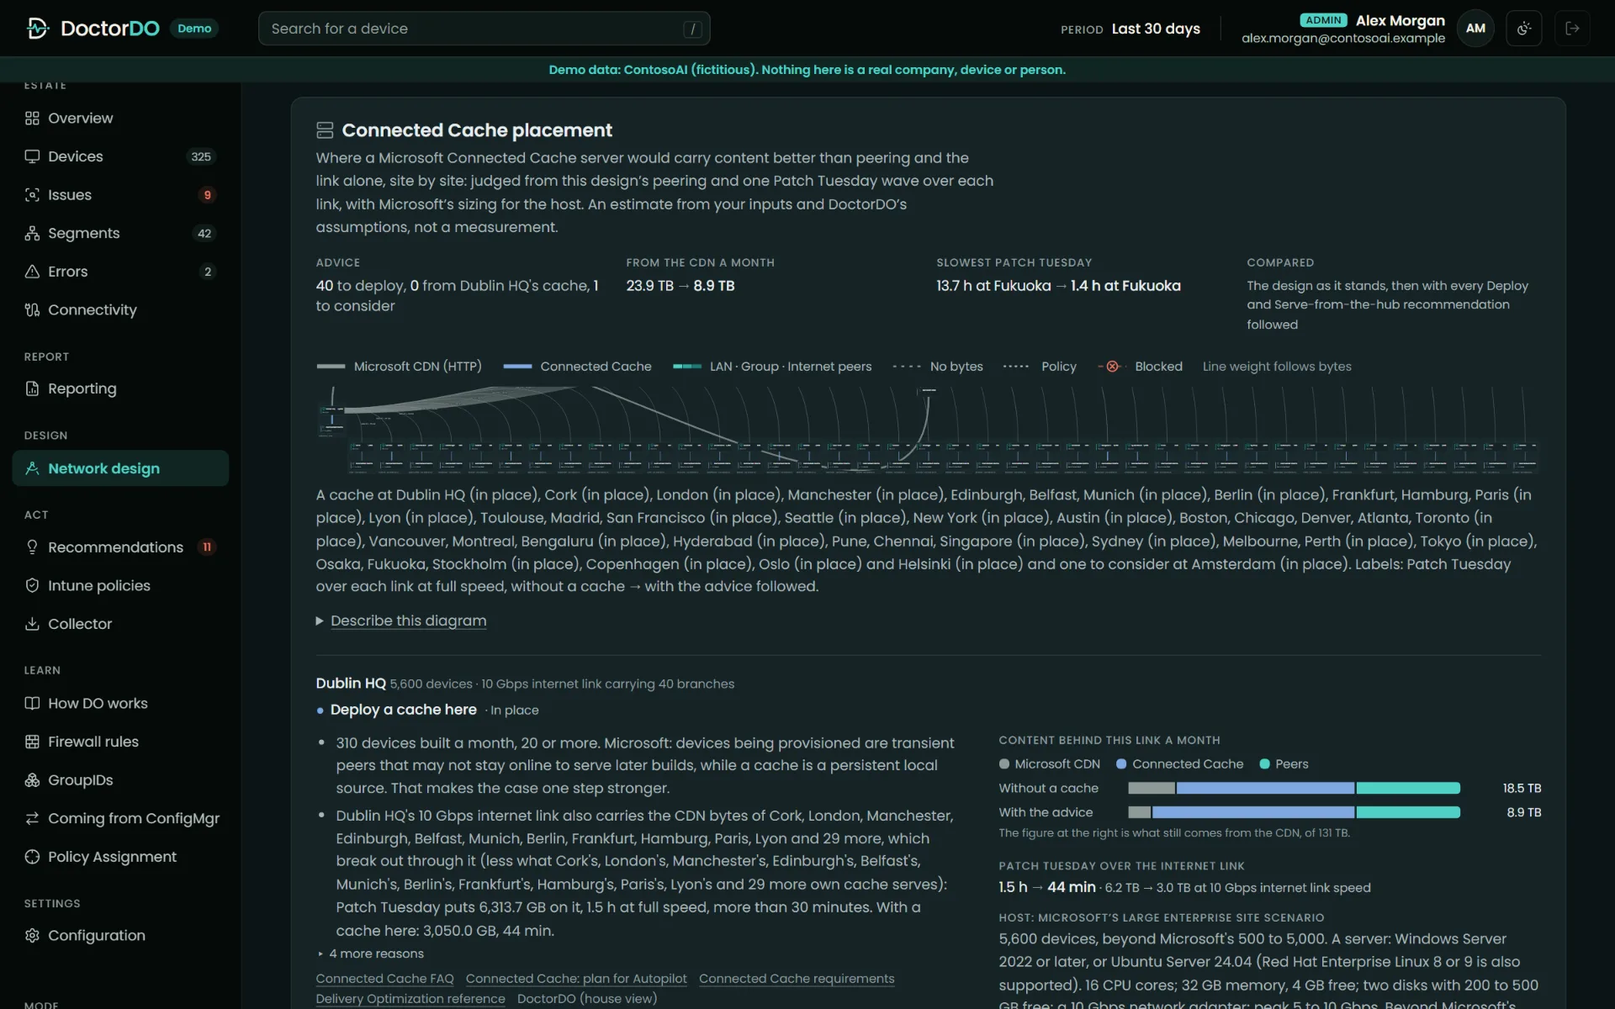Click the GroupIDs icon

tap(32, 780)
